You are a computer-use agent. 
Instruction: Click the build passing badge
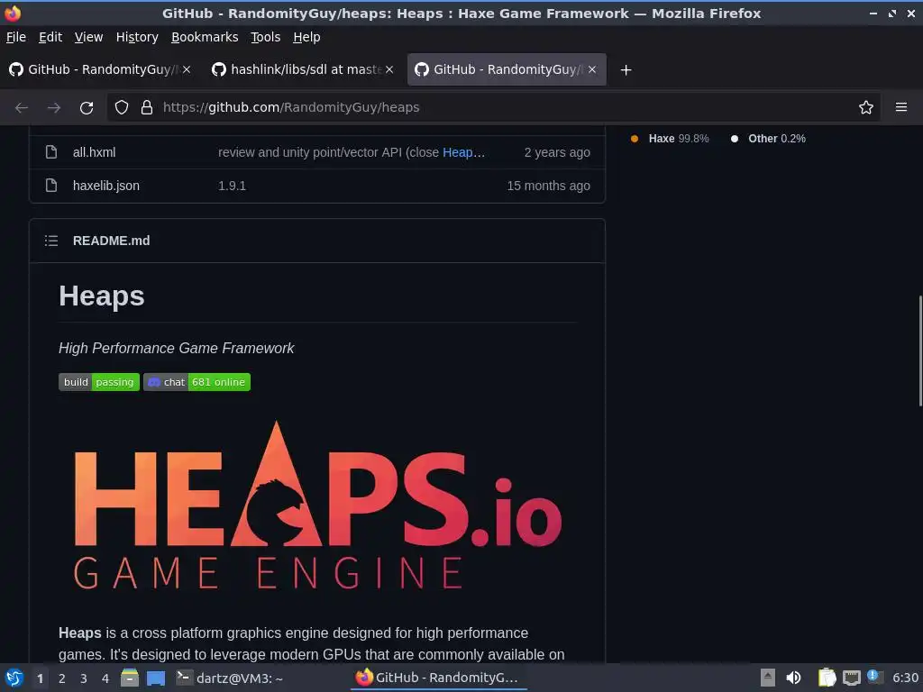pos(99,382)
